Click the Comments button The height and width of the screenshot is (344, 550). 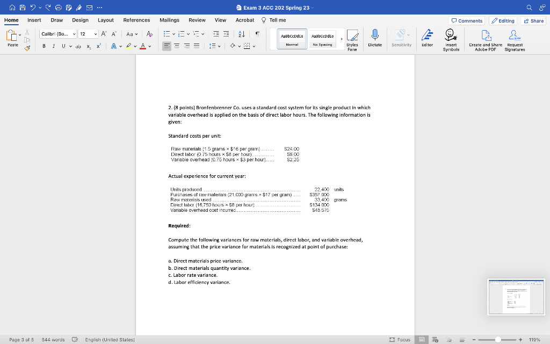coord(467,20)
